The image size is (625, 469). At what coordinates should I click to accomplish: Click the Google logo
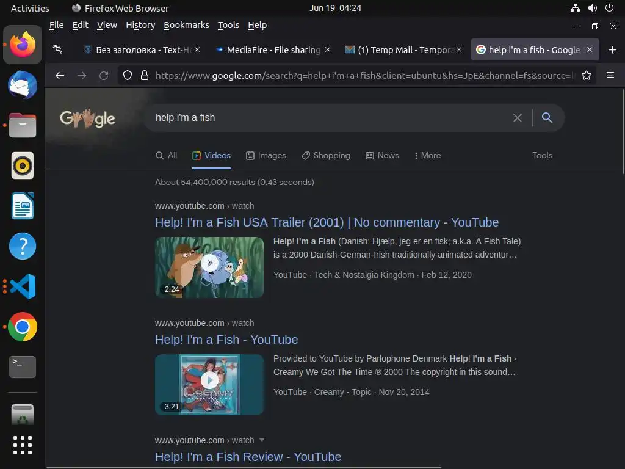[88, 118]
